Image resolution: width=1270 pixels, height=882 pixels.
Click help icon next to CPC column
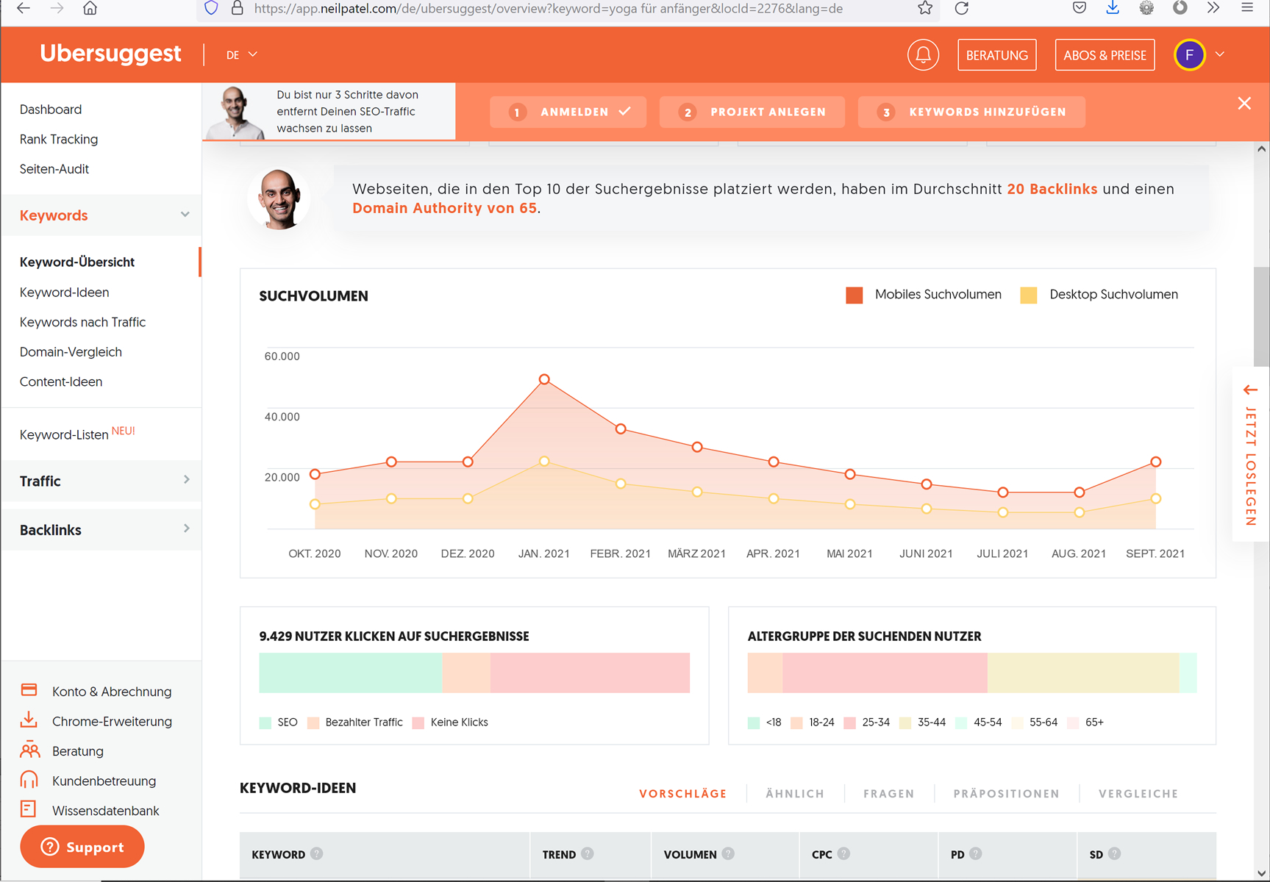point(843,853)
